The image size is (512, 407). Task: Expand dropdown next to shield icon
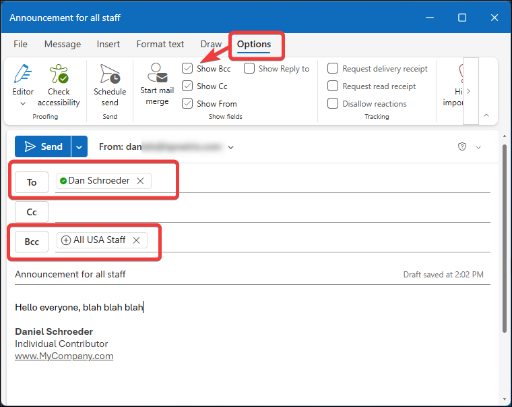pos(478,147)
